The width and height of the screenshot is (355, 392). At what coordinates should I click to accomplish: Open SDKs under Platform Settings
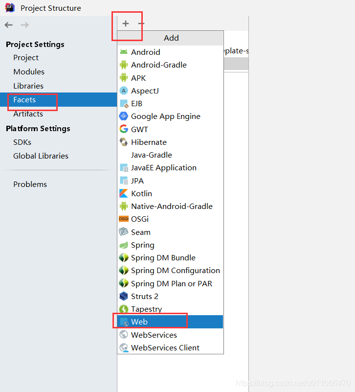coord(22,142)
